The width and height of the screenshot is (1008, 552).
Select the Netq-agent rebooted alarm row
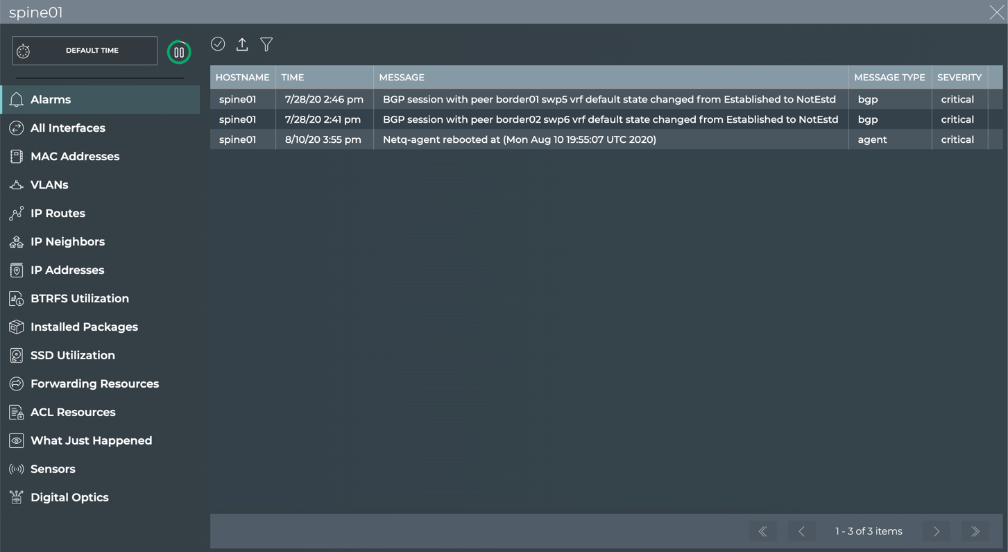[519, 139]
